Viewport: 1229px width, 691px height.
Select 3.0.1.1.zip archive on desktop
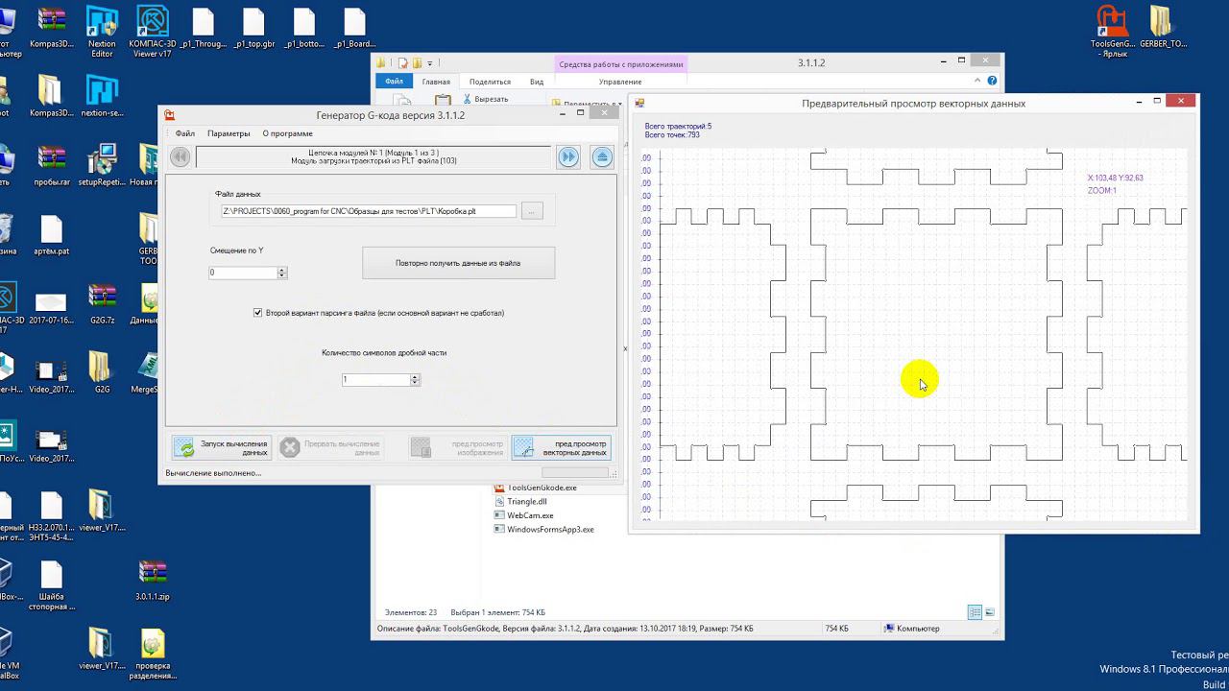coord(152,580)
